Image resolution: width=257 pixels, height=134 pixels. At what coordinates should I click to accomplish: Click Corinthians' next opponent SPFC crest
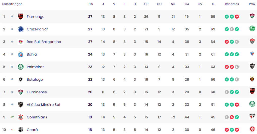(252, 116)
